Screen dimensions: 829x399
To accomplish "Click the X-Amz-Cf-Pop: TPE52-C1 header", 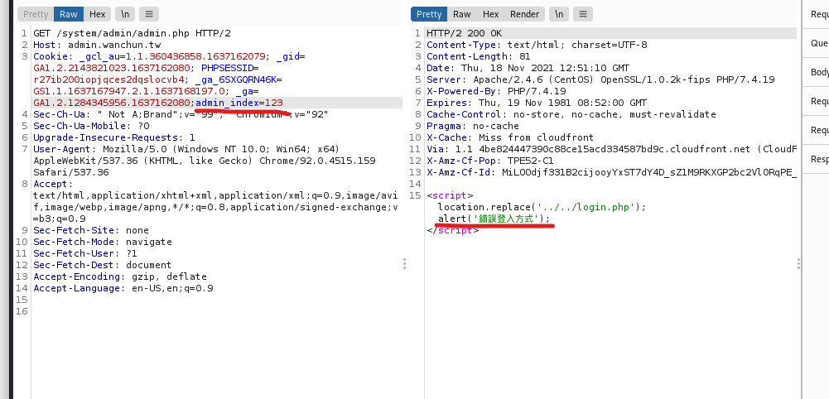I will (x=490, y=161).
